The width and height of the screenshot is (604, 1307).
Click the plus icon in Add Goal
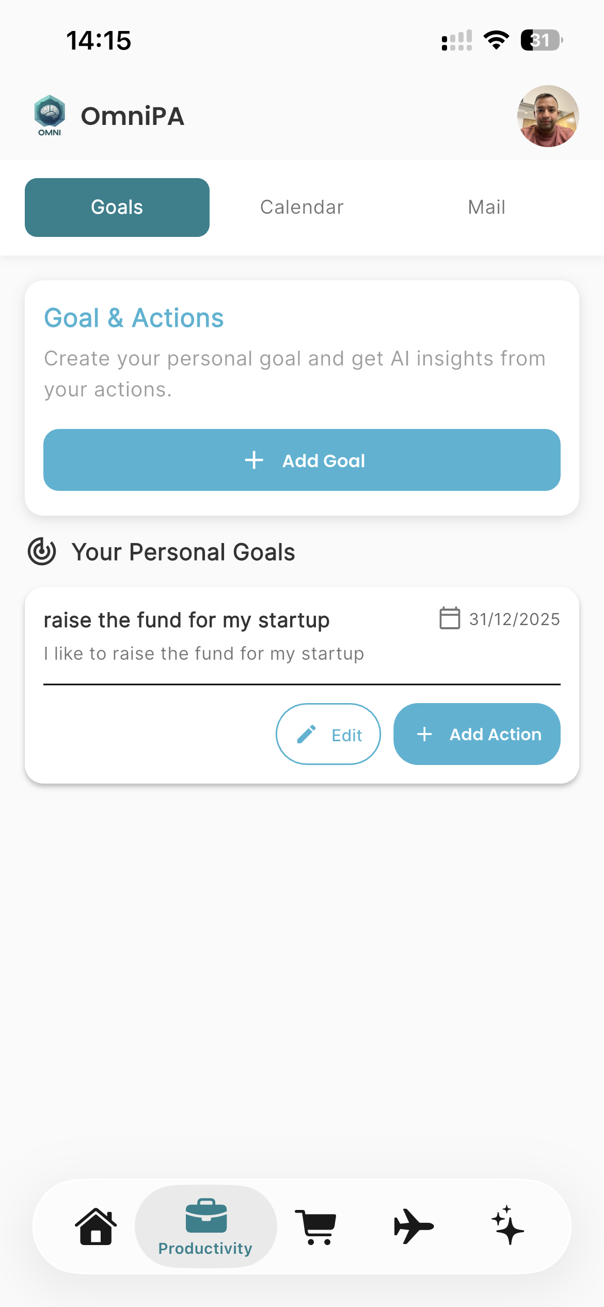254,460
